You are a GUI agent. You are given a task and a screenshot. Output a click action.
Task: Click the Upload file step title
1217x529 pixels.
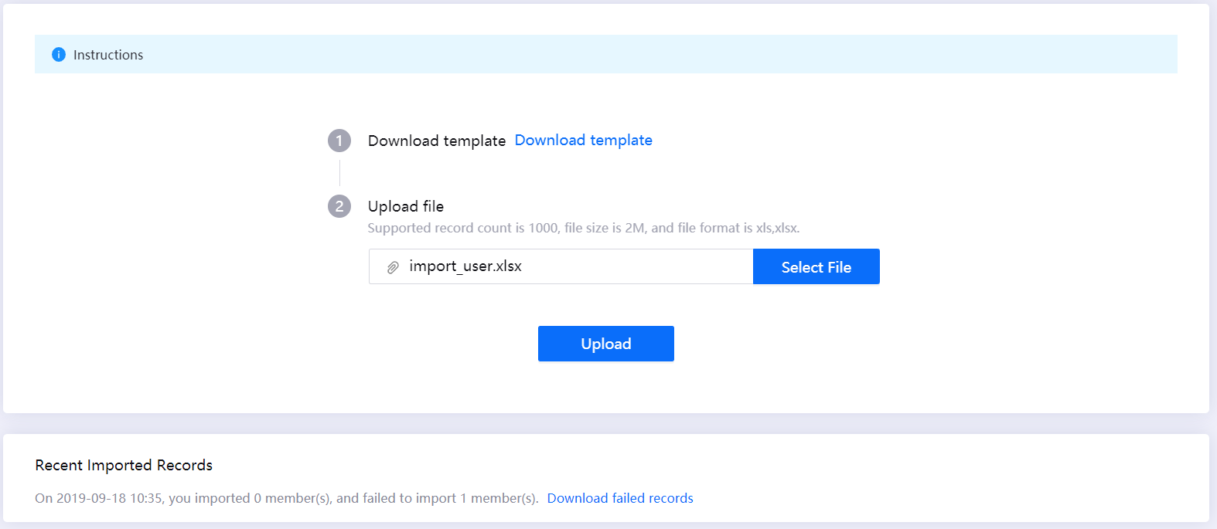pos(406,206)
